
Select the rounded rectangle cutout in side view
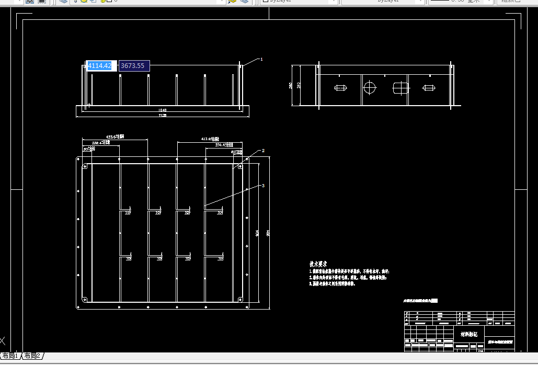click(400, 88)
